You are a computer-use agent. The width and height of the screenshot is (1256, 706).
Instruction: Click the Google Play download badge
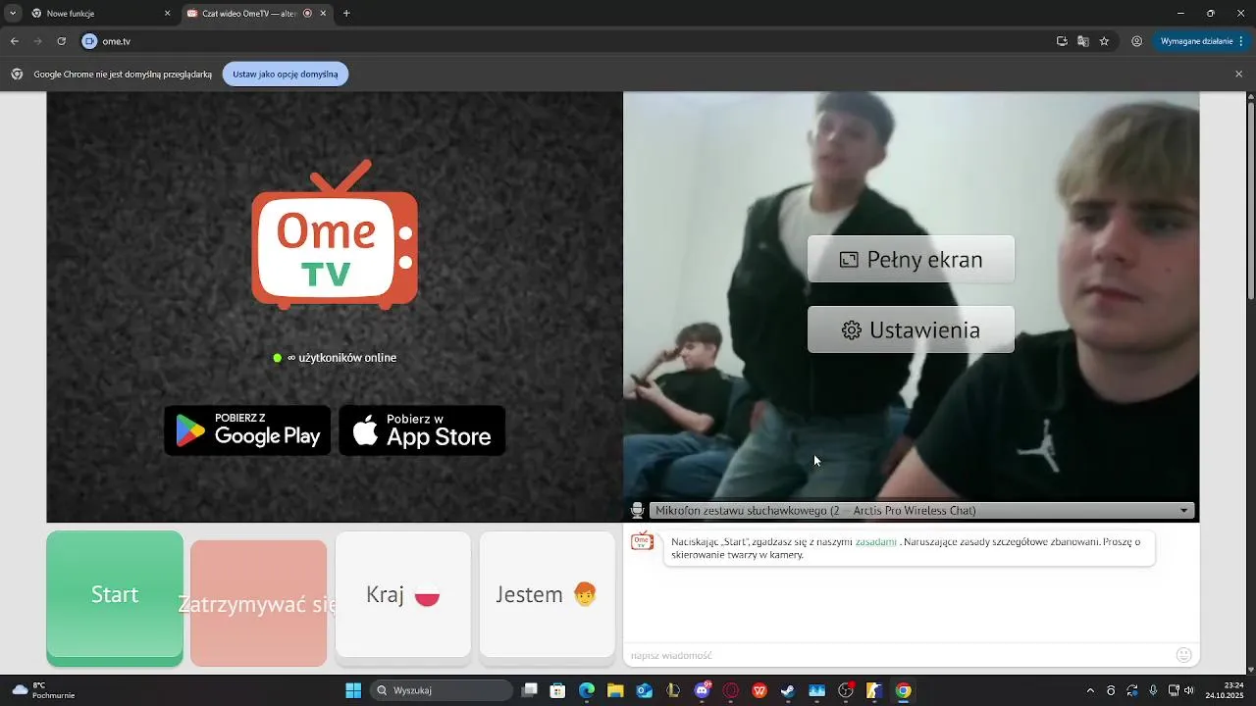[x=247, y=430]
